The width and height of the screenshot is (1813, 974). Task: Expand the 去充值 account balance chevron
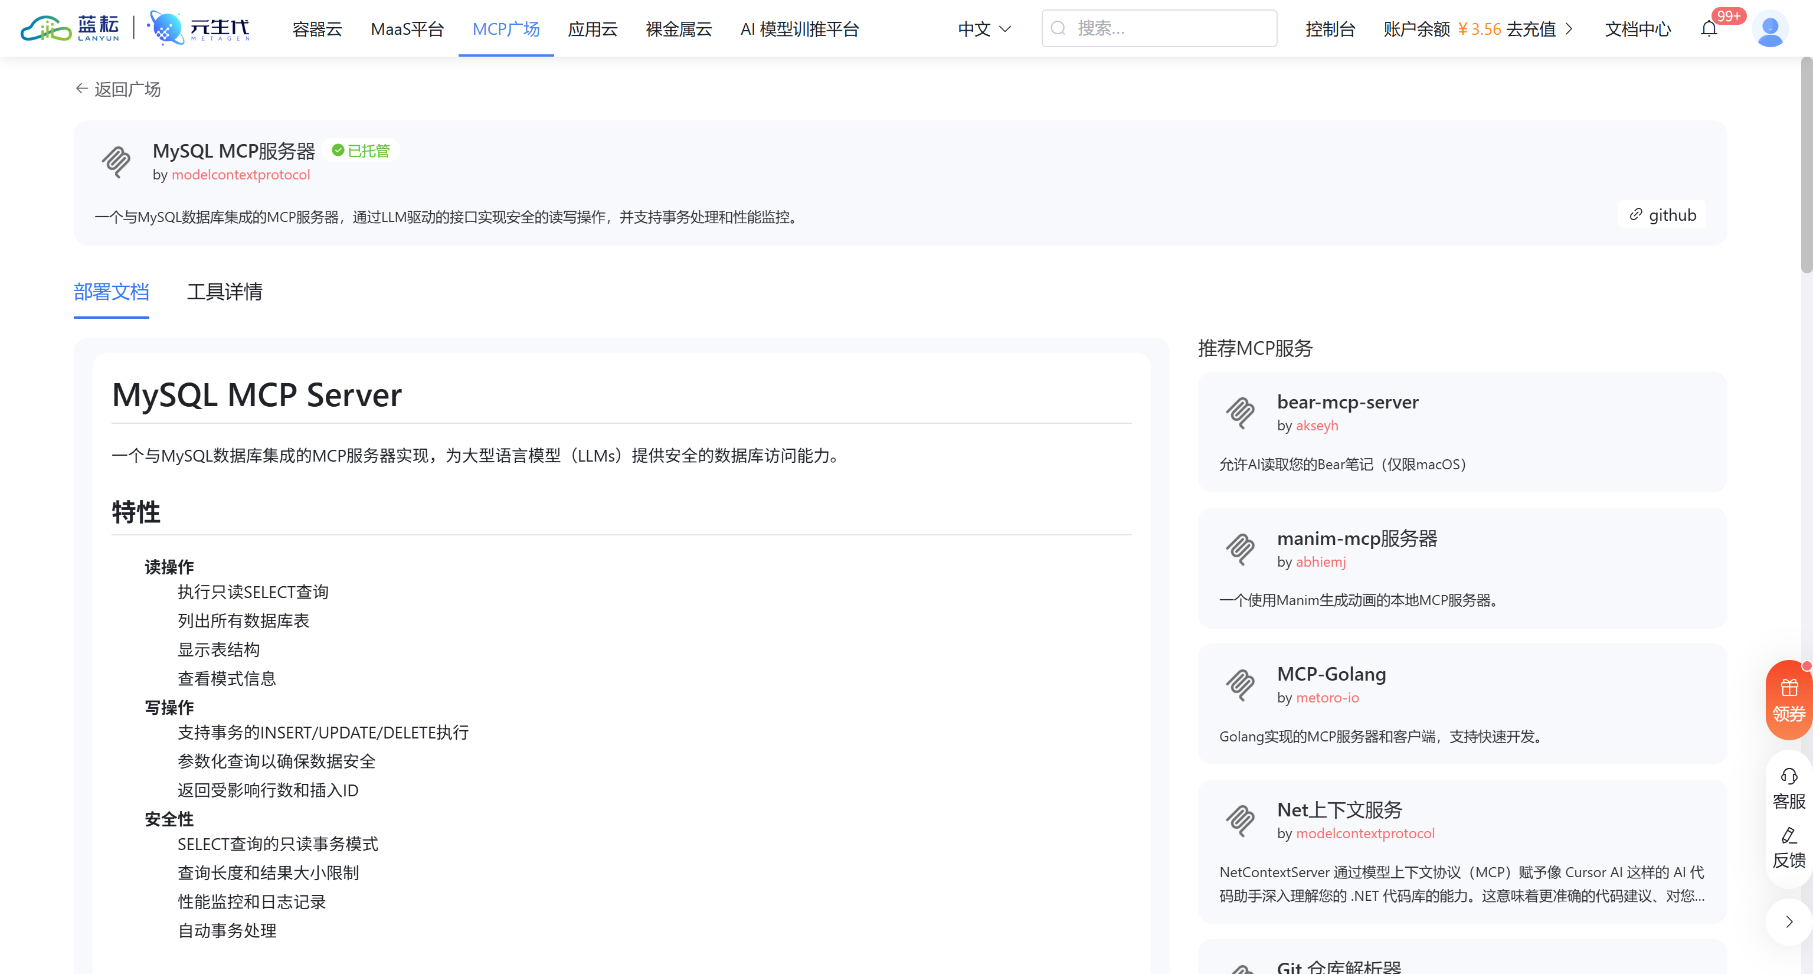1569,29
